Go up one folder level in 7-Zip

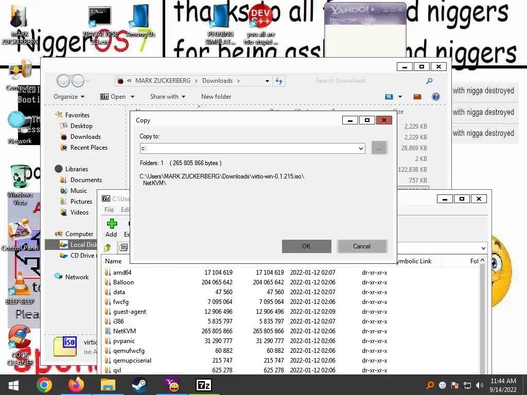point(108,247)
